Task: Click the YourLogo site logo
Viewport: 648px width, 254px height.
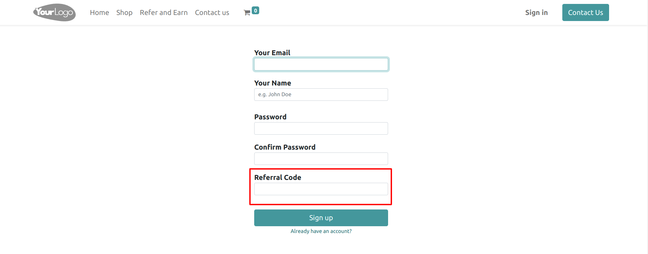Action: click(x=54, y=12)
